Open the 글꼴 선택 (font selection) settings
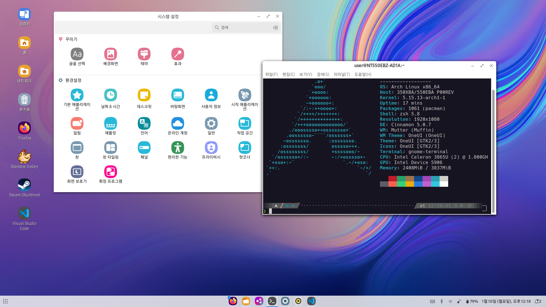Image resolution: width=546 pixels, height=307 pixels. tap(77, 54)
